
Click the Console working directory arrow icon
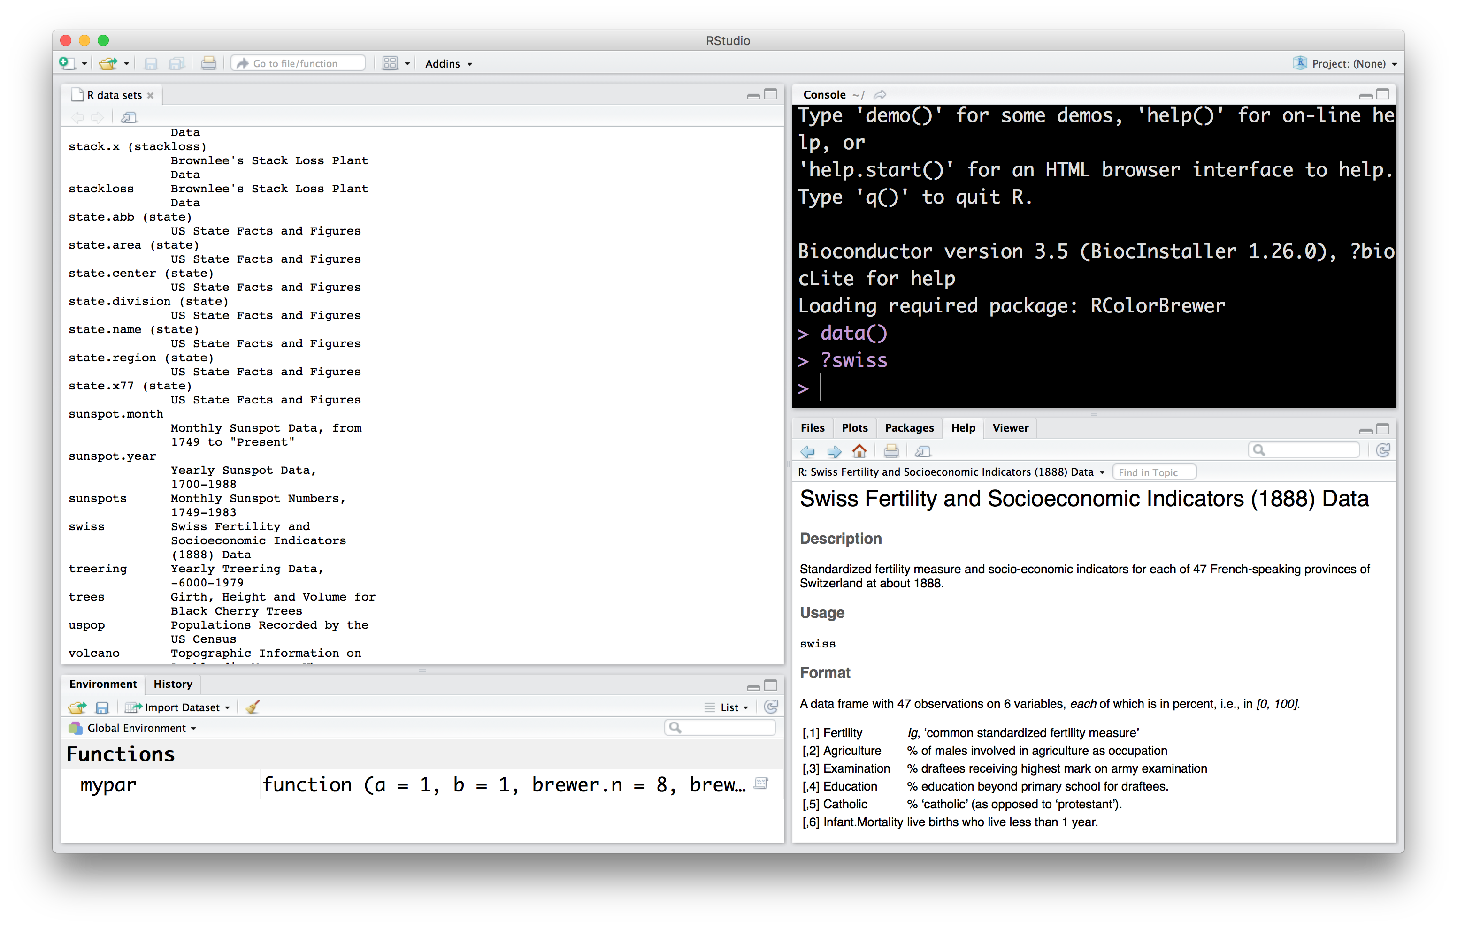tap(881, 94)
